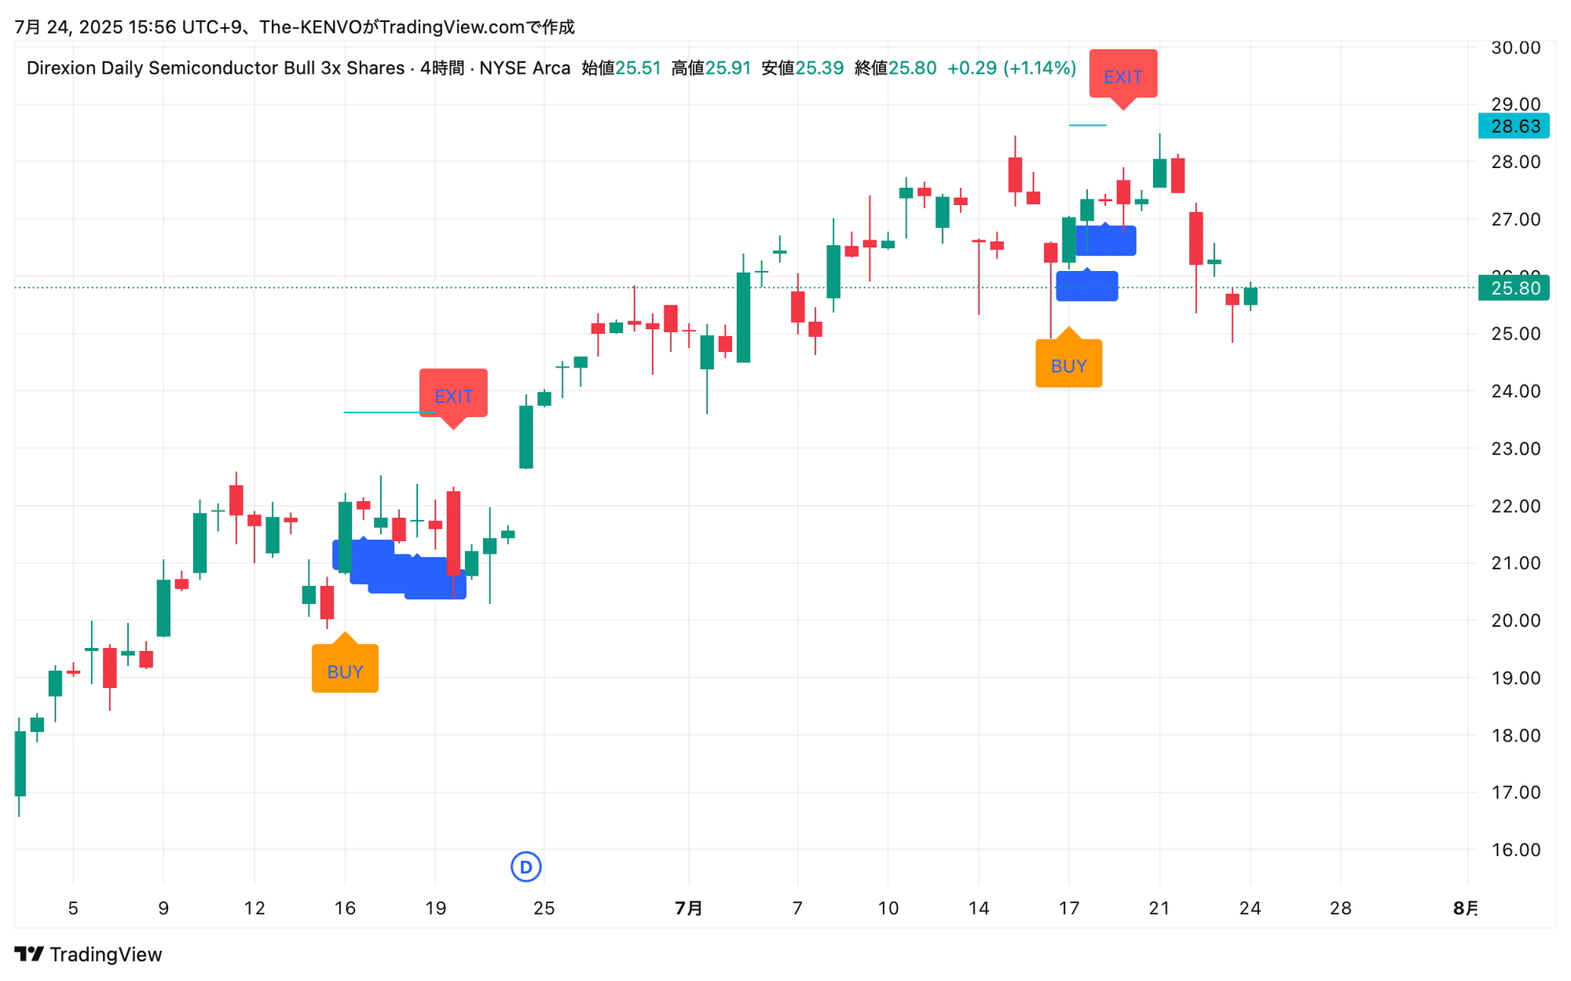The height and width of the screenshot is (981, 1571).
Task: Click the 30.00 price axis label
Action: point(1515,48)
